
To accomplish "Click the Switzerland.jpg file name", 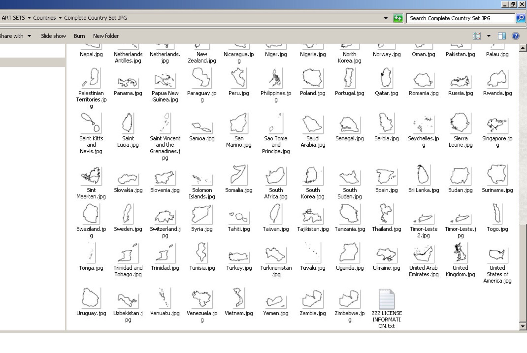I will pyautogui.click(x=165, y=232).
